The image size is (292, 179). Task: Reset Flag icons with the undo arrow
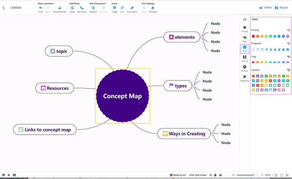tap(289, 57)
